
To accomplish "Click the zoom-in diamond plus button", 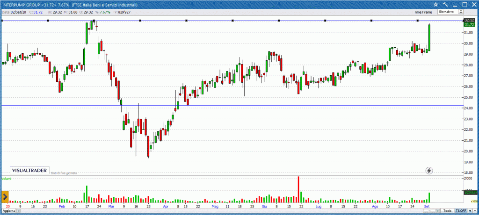I will tap(470, 211).
